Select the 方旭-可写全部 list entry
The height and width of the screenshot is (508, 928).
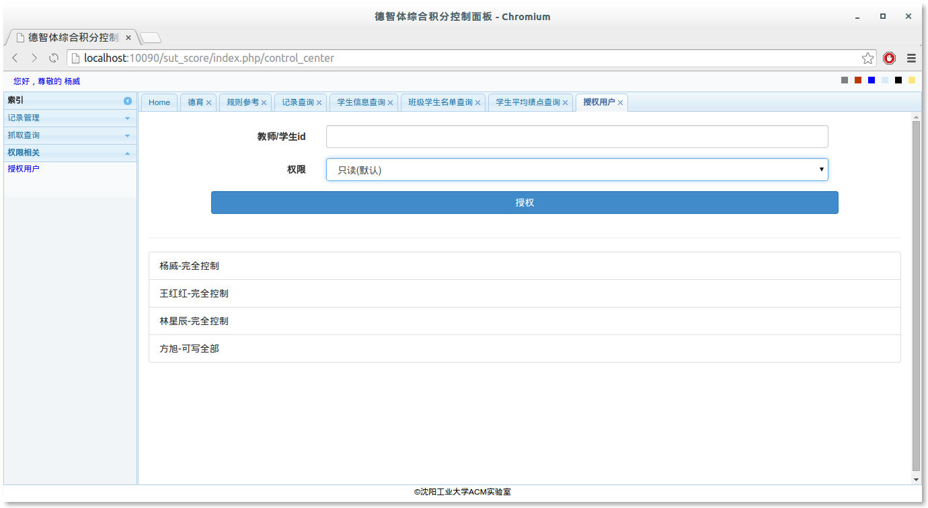pos(525,349)
